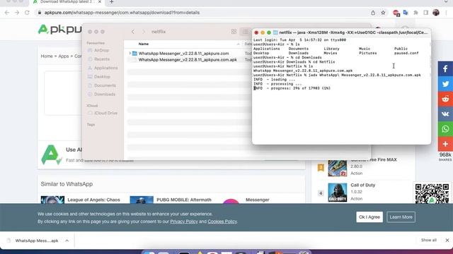Open League of Angels: Chaos app
The image size is (453, 254).
click(93, 200)
